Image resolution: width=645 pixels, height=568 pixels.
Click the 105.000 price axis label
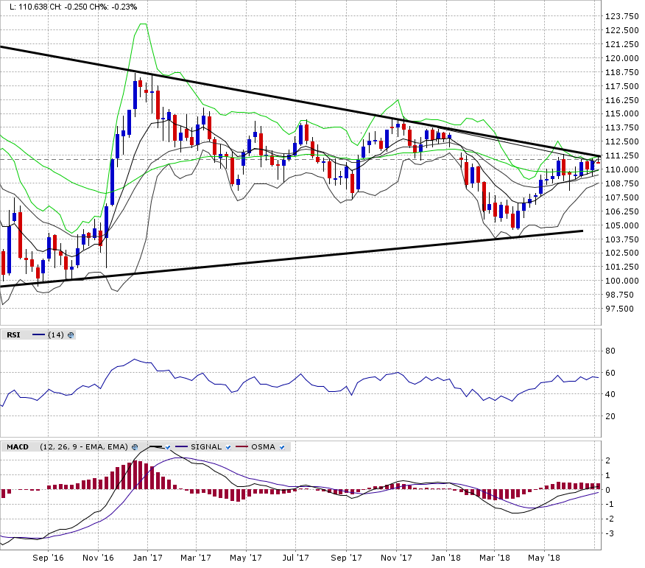coord(622,225)
